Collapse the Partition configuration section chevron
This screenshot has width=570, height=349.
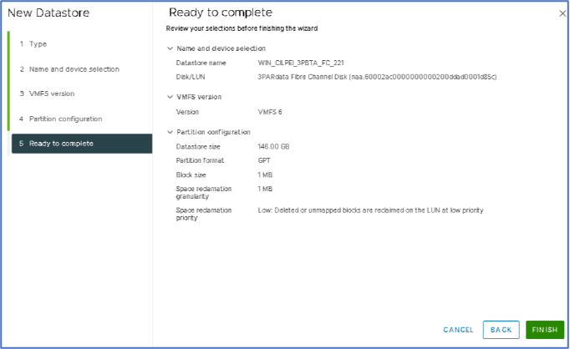170,132
